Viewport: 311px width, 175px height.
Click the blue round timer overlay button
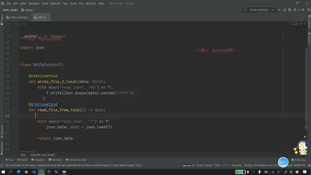point(283,162)
